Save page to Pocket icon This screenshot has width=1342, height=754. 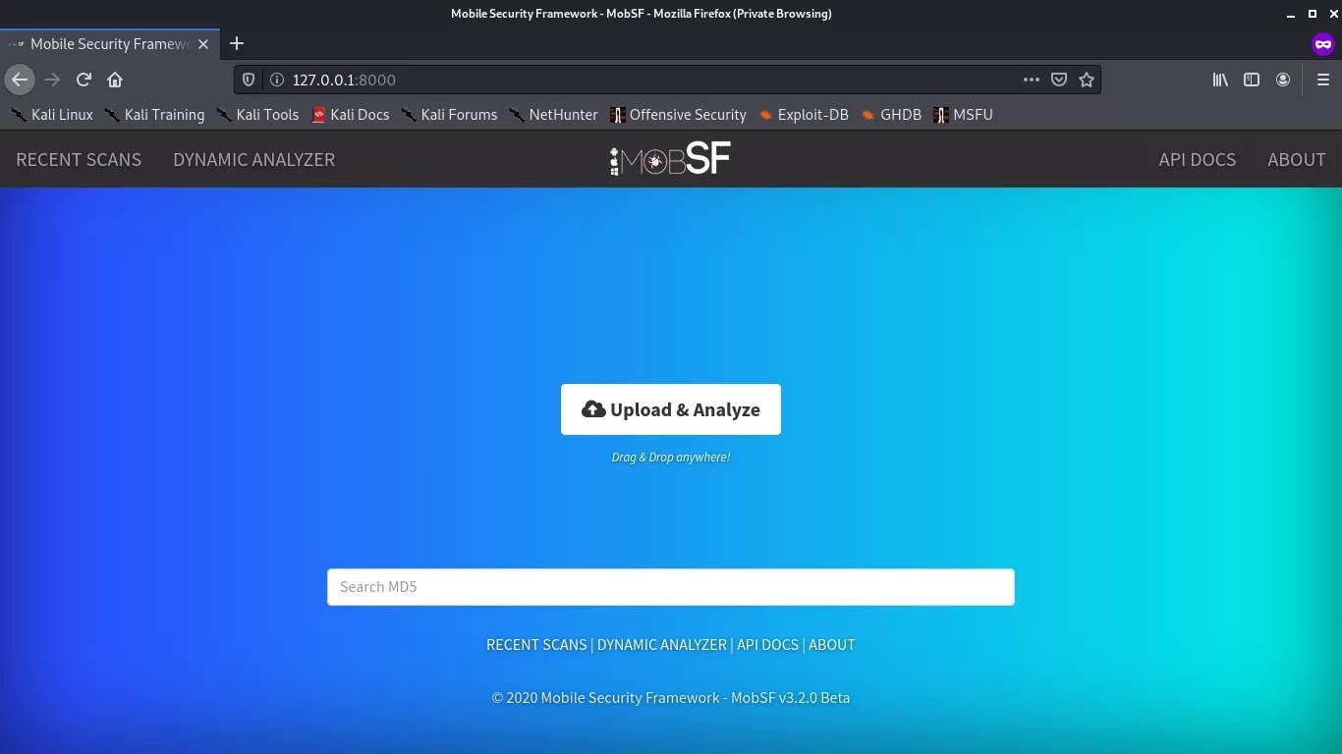(1059, 80)
